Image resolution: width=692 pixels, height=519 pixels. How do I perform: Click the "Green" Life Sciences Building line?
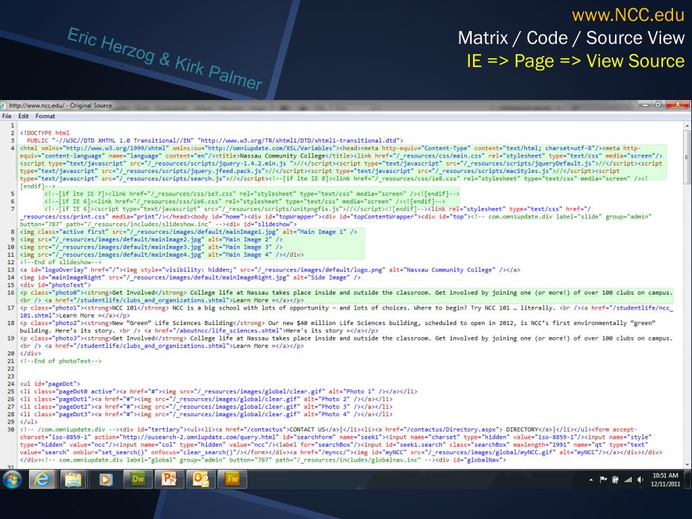pos(338,326)
